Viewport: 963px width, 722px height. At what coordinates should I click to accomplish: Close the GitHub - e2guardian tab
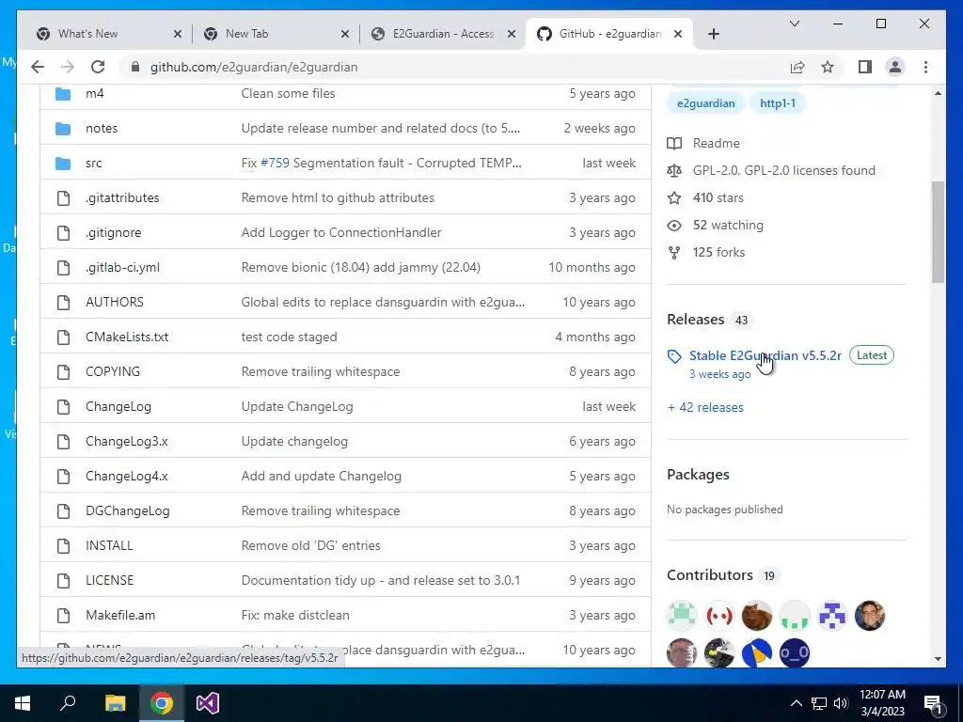pos(678,34)
